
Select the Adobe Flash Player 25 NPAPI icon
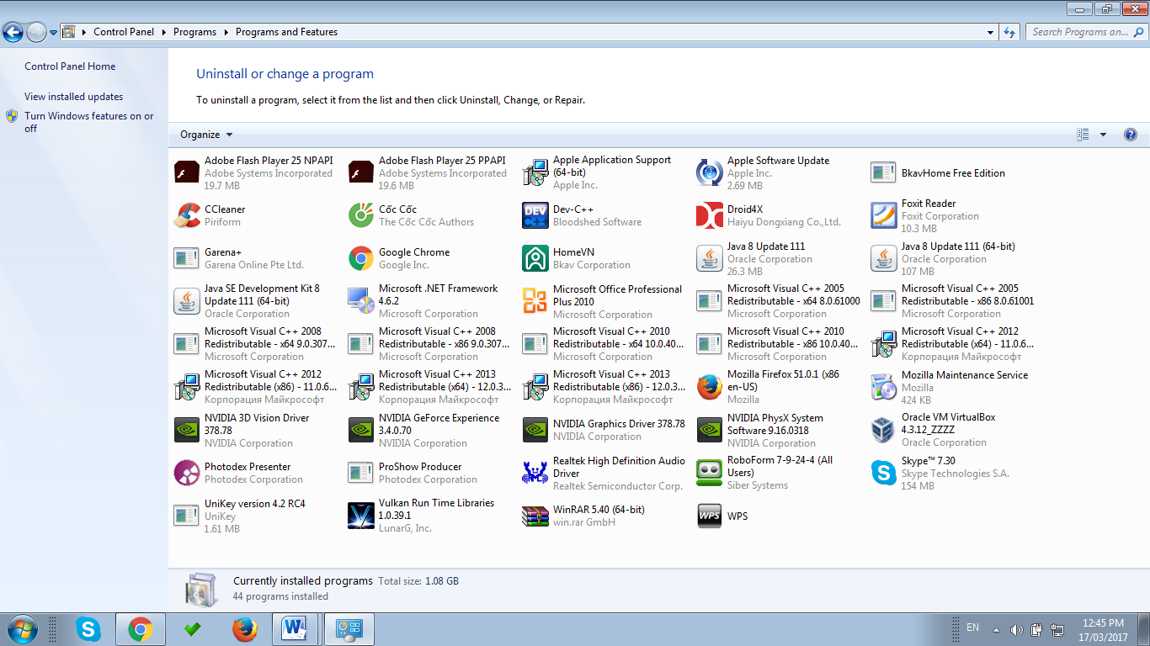(186, 172)
